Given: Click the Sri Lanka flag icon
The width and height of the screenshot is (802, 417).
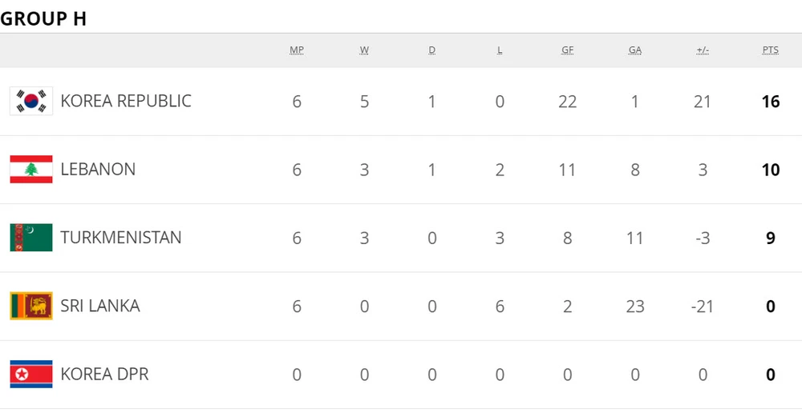Looking at the screenshot, I should pos(31,306).
